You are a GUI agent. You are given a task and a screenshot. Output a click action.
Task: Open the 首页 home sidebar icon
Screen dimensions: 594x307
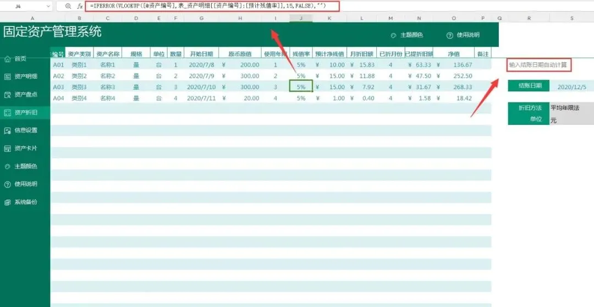pos(7,59)
